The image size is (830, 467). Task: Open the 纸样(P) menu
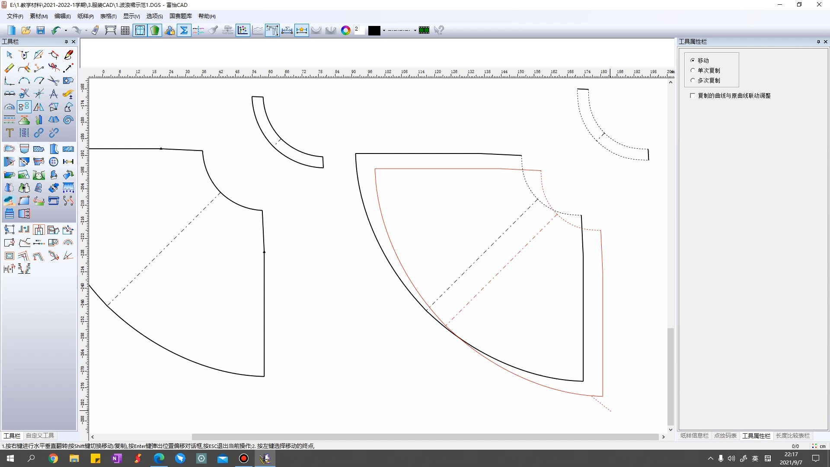85,16
